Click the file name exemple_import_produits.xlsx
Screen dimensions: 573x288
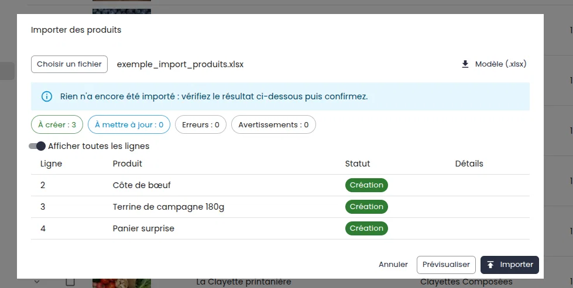pos(180,64)
